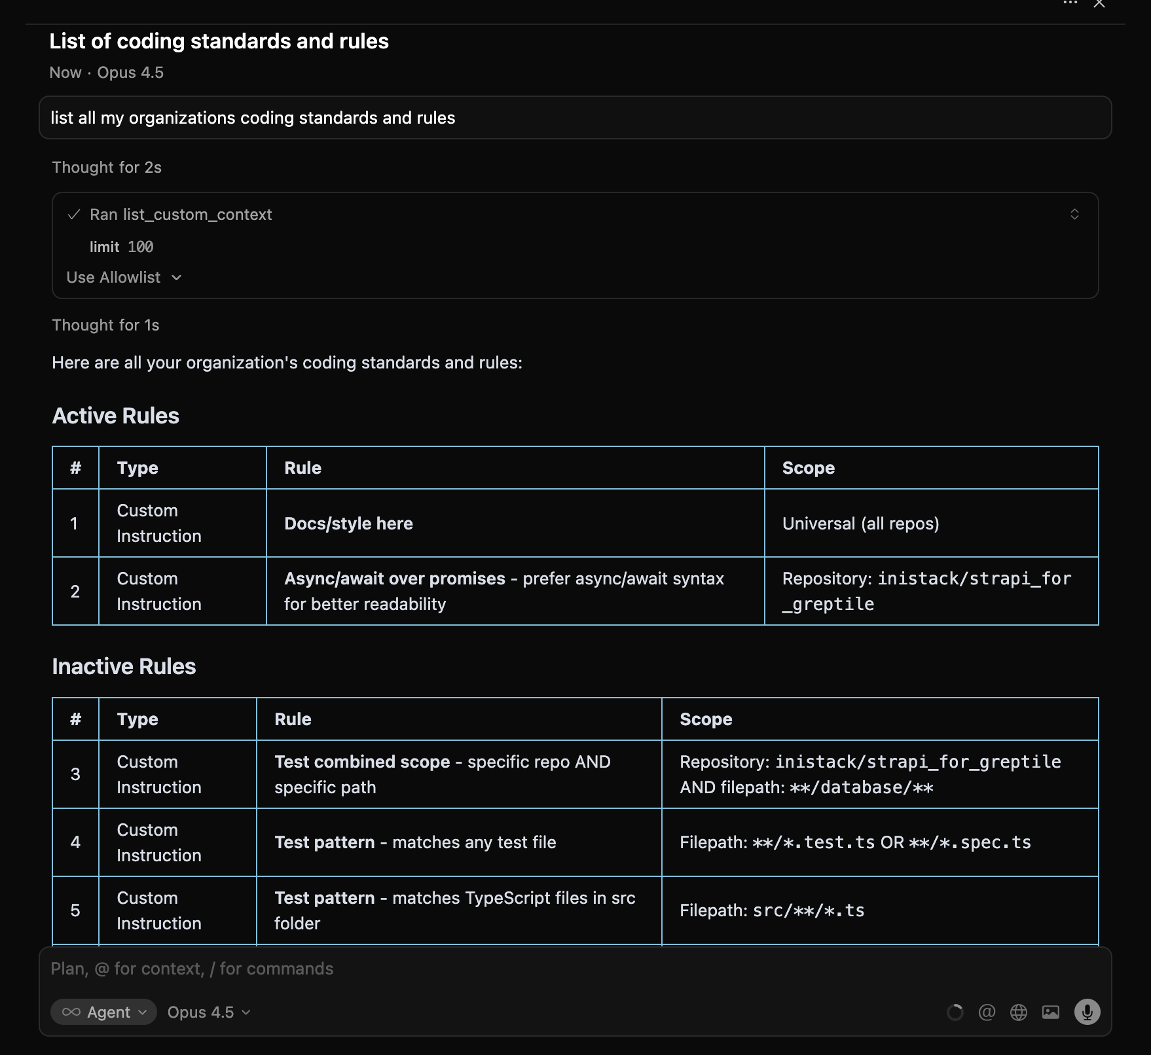
Task: Click the infinity icon on the Agent selector
Action: tap(72, 1012)
